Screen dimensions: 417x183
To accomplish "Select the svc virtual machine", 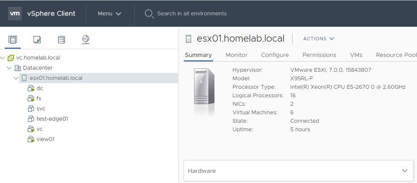I will pos(41,109).
